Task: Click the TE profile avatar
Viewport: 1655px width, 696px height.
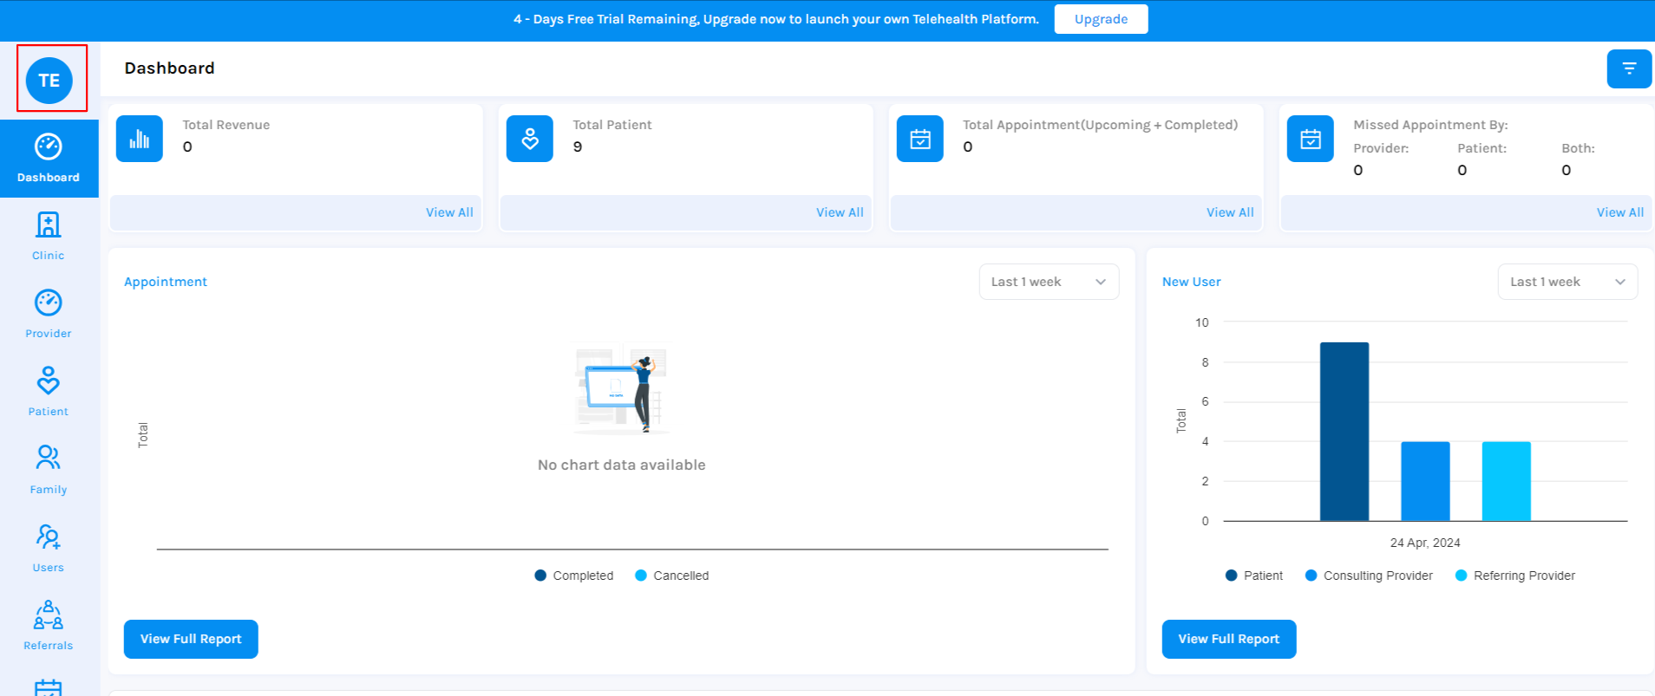Action: (x=49, y=80)
